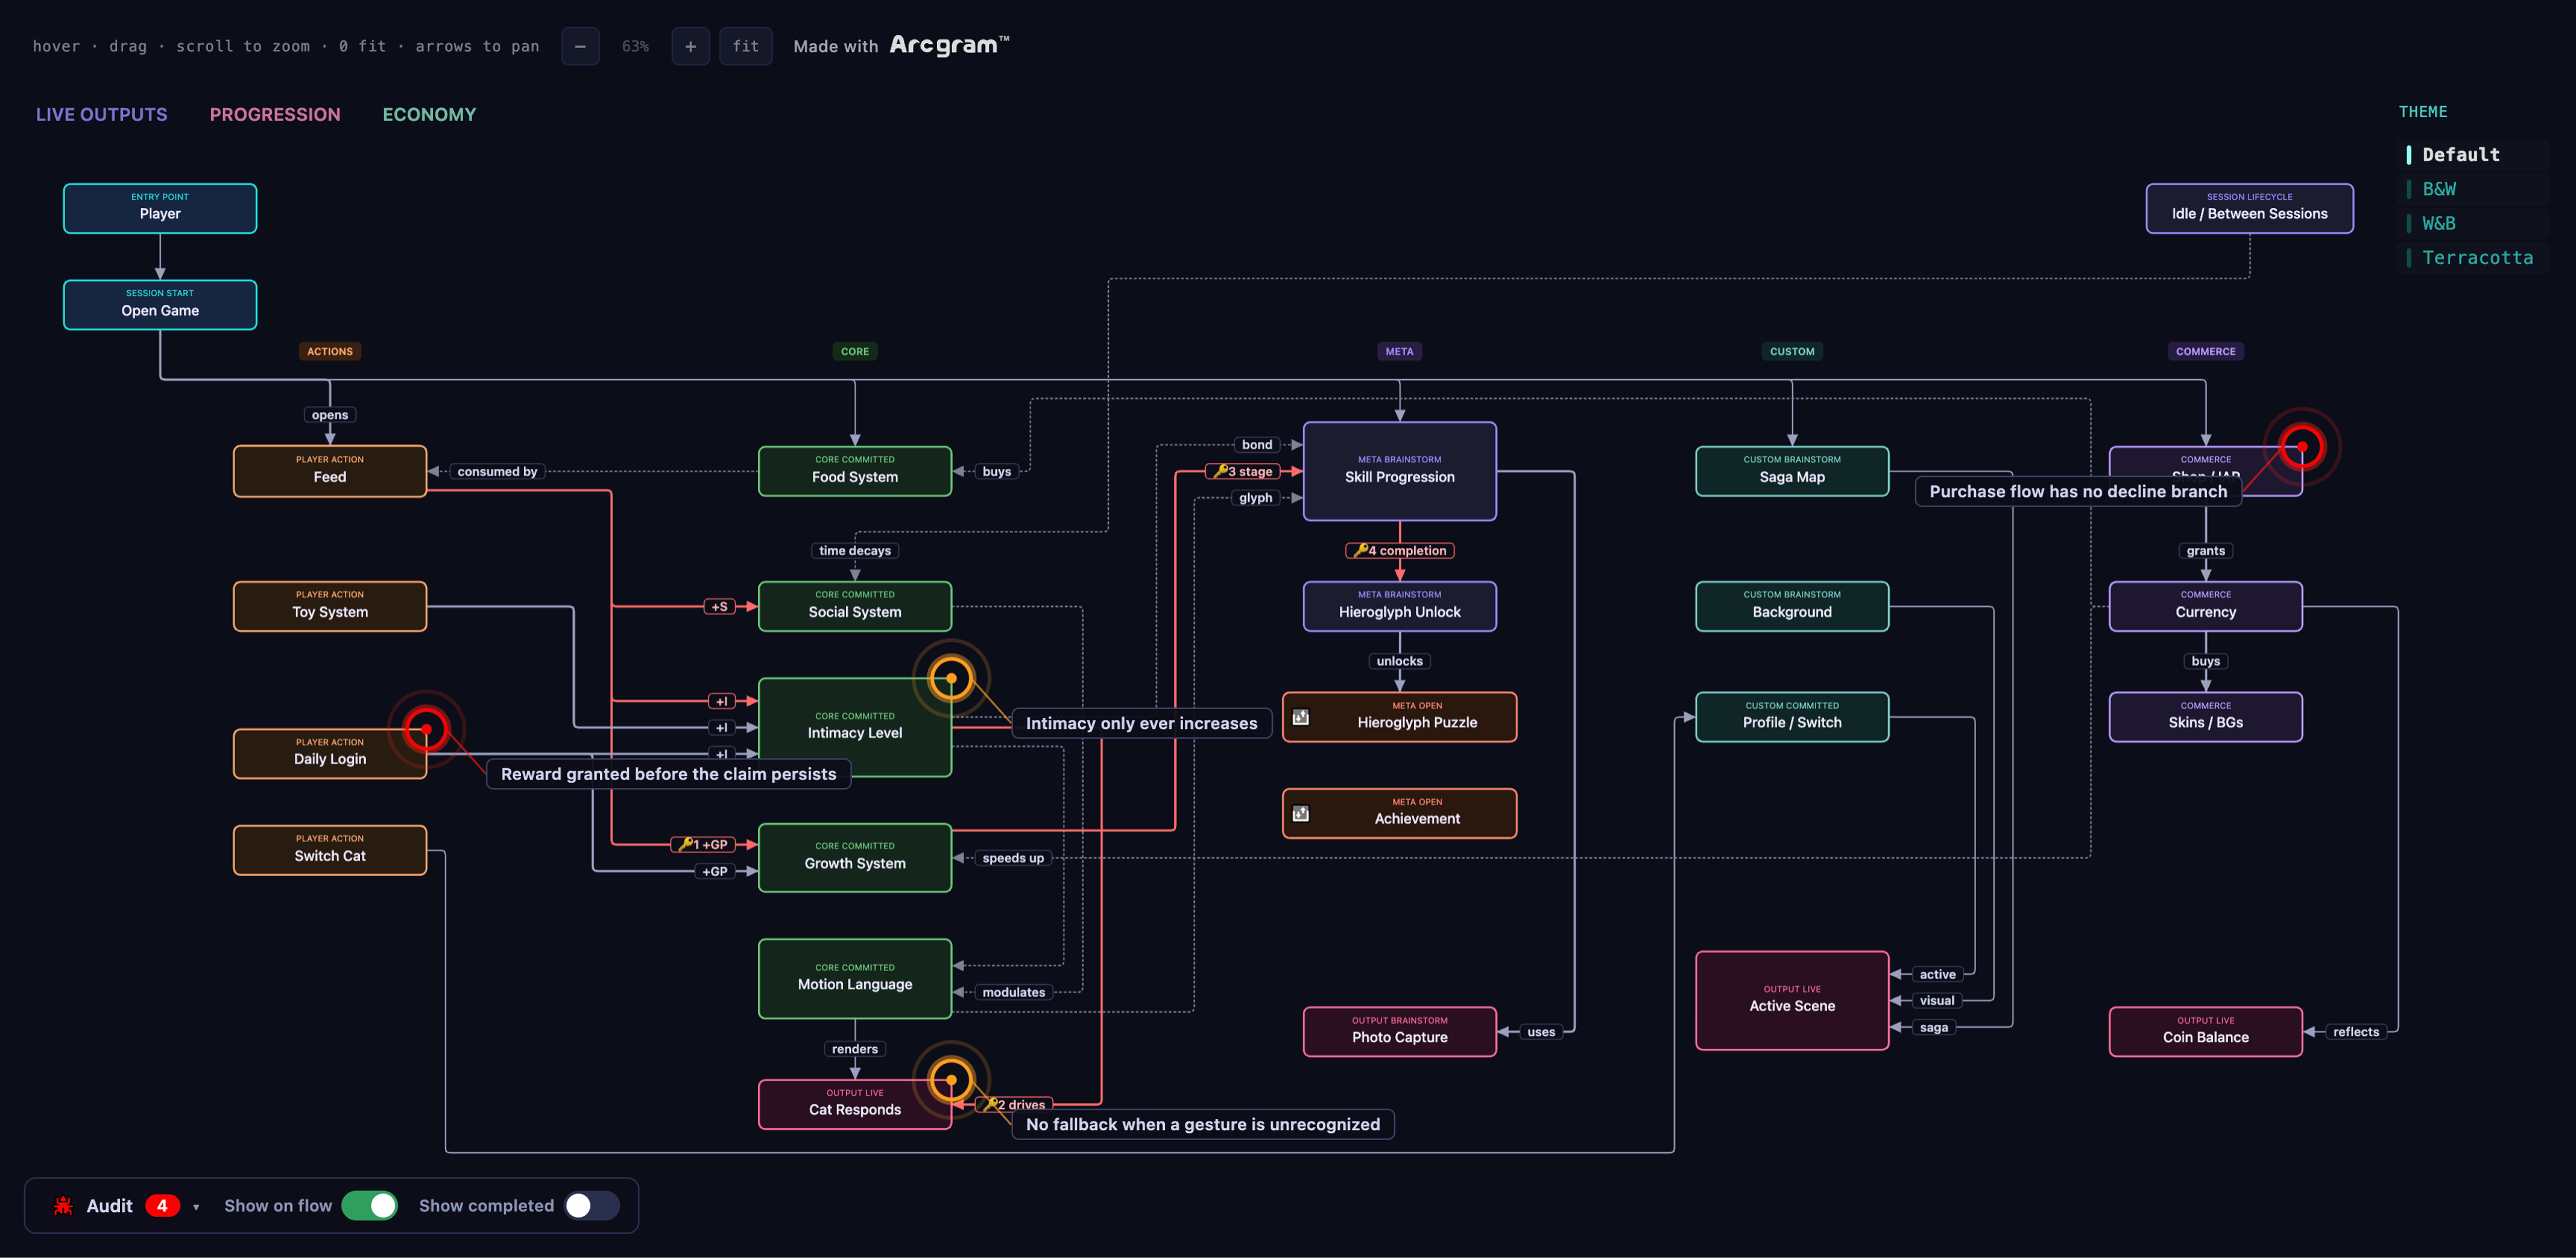The image size is (2576, 1258).
Task: Click the red audit marker on Shop node
Action: coord(2302,446)
